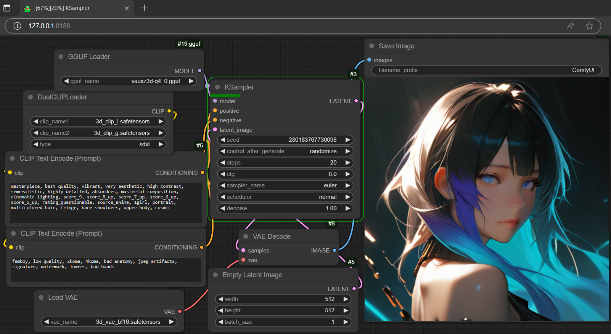Click Load VAE output socket
611x334 pixels.
coord(180,311)
